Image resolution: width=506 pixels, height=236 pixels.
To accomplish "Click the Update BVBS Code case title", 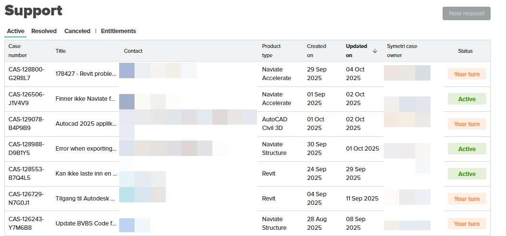I will pyautogui.click(x=86, y=224).
